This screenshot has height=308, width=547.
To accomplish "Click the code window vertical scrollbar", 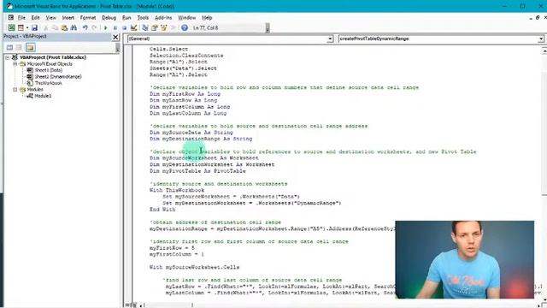I will 544,175.
